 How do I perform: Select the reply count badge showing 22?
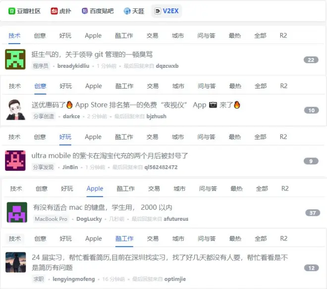[x=311, y=60]
